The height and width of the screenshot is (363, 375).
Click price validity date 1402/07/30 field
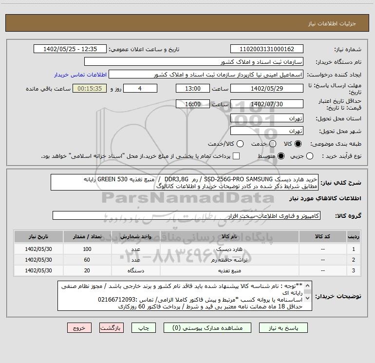click(x=267, y=104)
